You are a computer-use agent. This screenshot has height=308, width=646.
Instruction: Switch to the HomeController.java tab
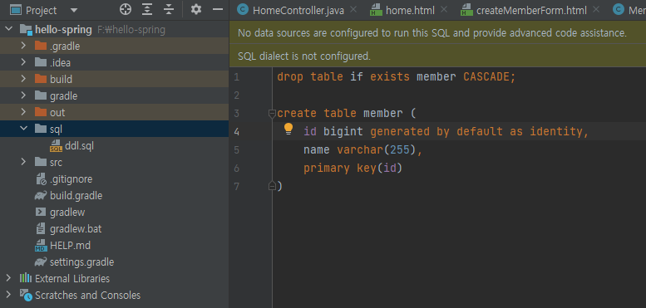(298, 10)
